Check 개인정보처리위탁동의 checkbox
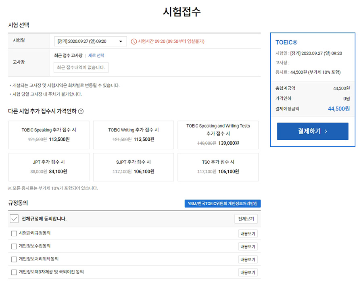Screen dimensions: 363x281 (x=14, y=259)
